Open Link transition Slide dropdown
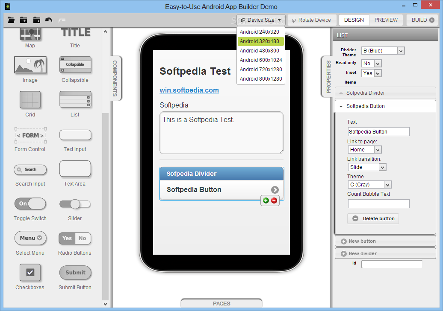The height and width of the screenshot is (311, 443). 367,167
